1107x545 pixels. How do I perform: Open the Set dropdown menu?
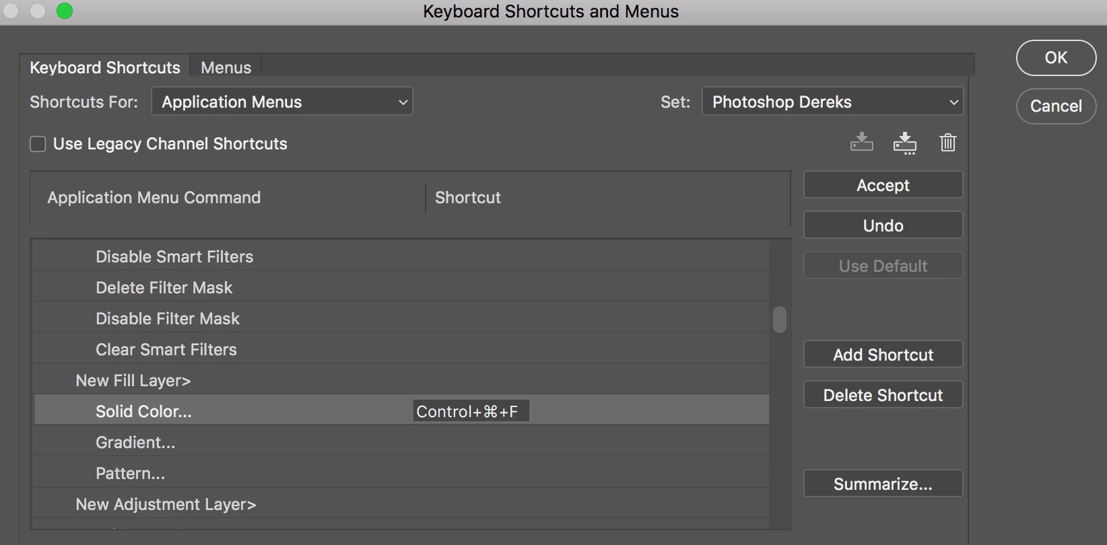[x=832, y=102]
